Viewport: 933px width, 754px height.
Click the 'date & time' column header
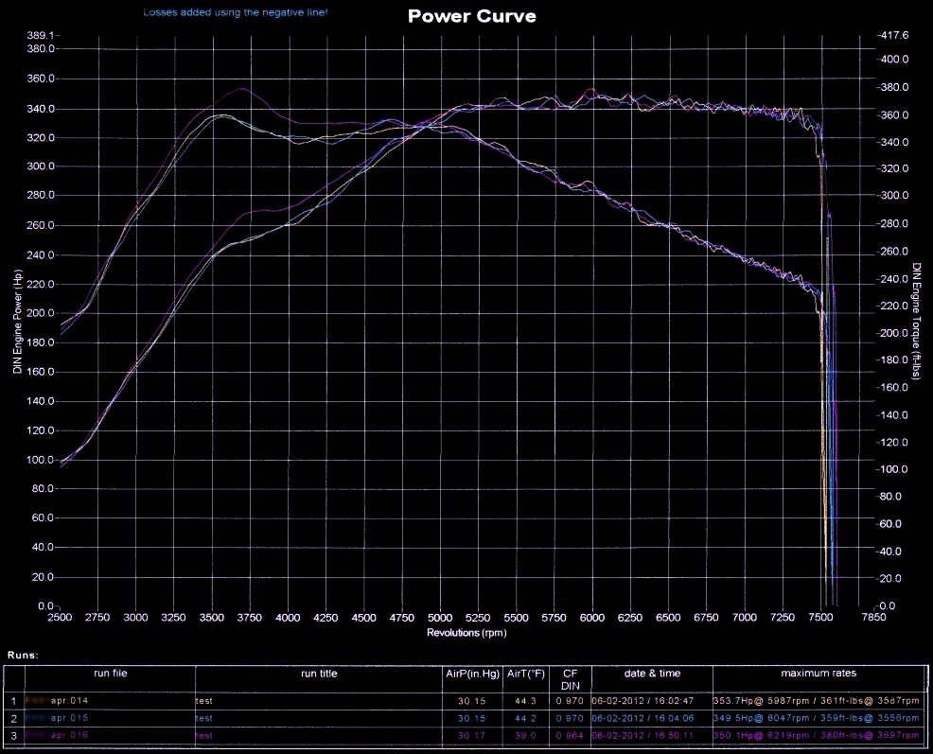tap(651, 674)
